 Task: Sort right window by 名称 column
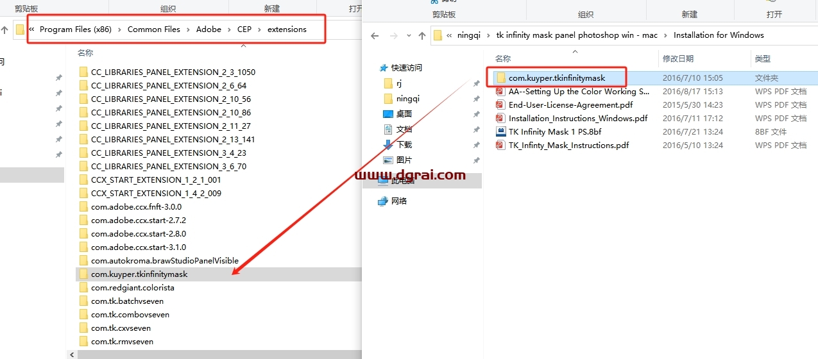(503, 58)
